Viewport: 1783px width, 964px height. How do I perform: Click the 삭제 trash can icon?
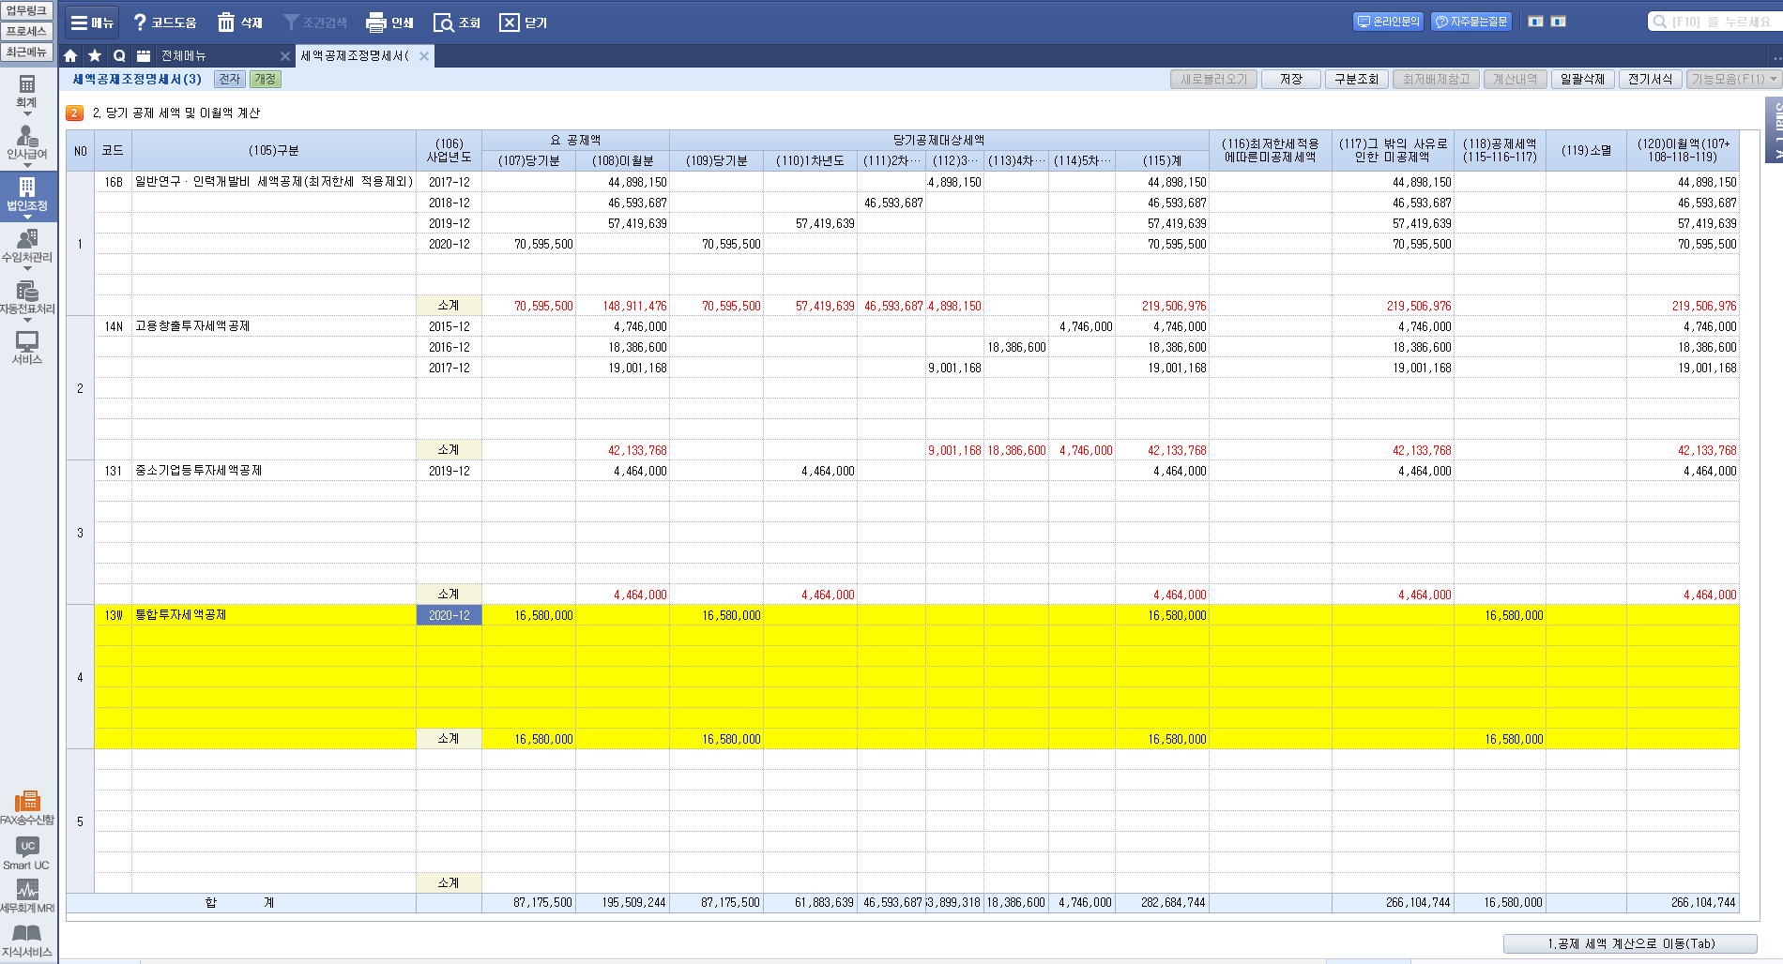226,23
